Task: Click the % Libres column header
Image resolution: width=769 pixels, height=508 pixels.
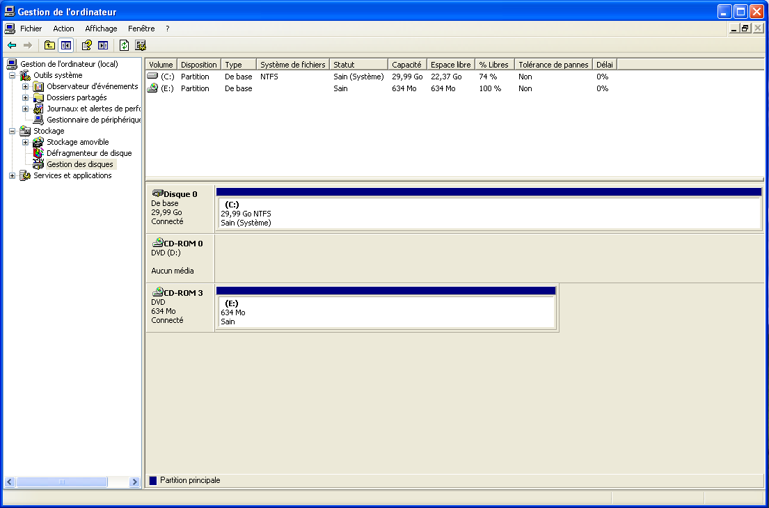Action: [495, 64]
